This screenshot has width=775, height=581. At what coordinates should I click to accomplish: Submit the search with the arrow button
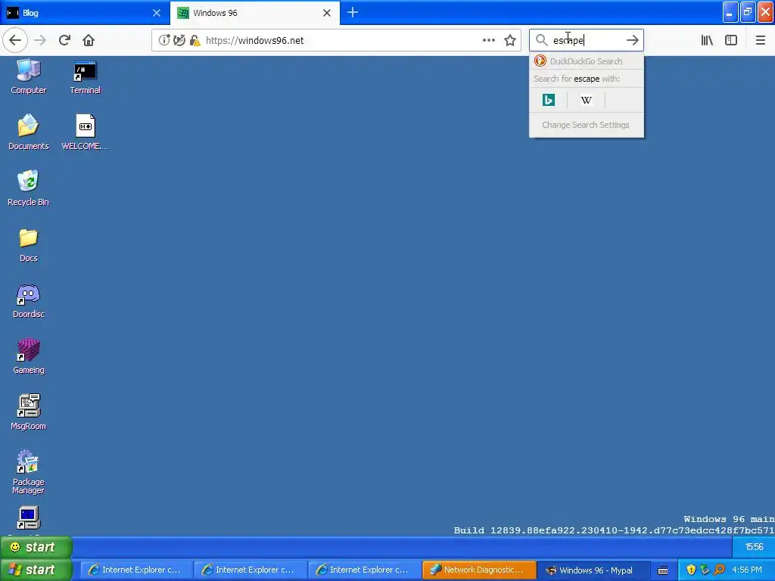pyautogui.click(x=632, y=40)
